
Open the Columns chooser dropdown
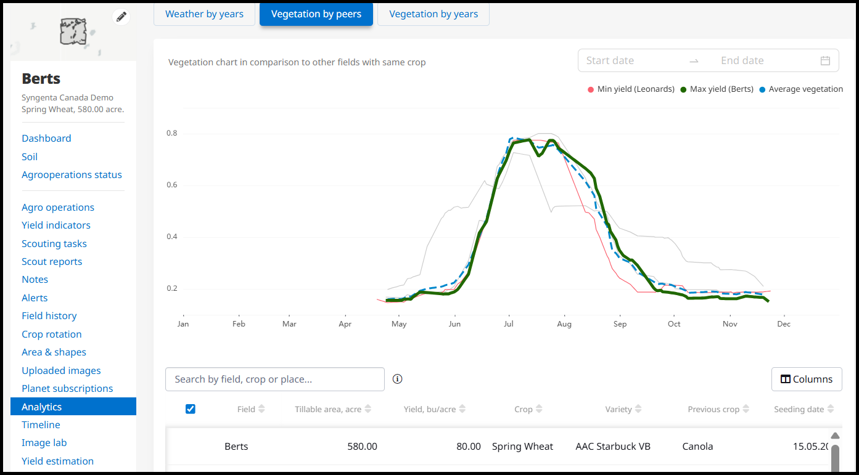[806, 379]
